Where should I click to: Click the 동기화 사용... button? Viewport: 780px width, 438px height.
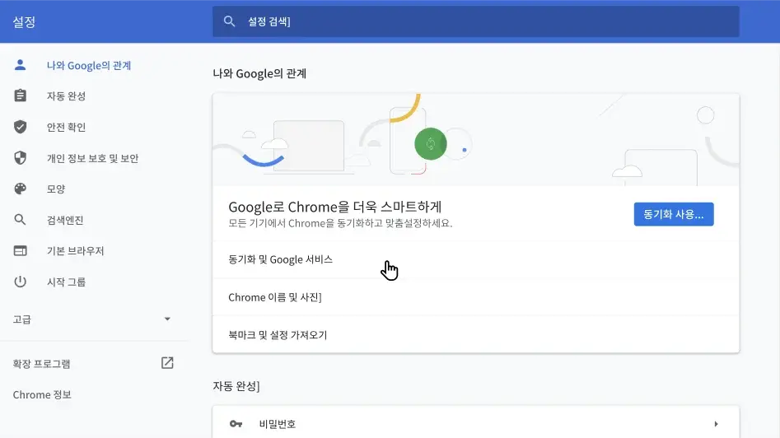pos(674,214)
